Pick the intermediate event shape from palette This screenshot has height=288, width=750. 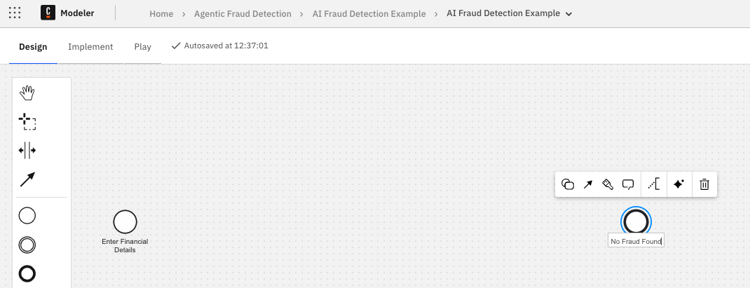point(27,245)
